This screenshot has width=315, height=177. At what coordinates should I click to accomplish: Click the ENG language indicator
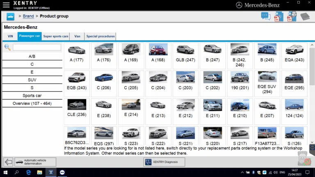pyautogui.click(x=282, y=172)
